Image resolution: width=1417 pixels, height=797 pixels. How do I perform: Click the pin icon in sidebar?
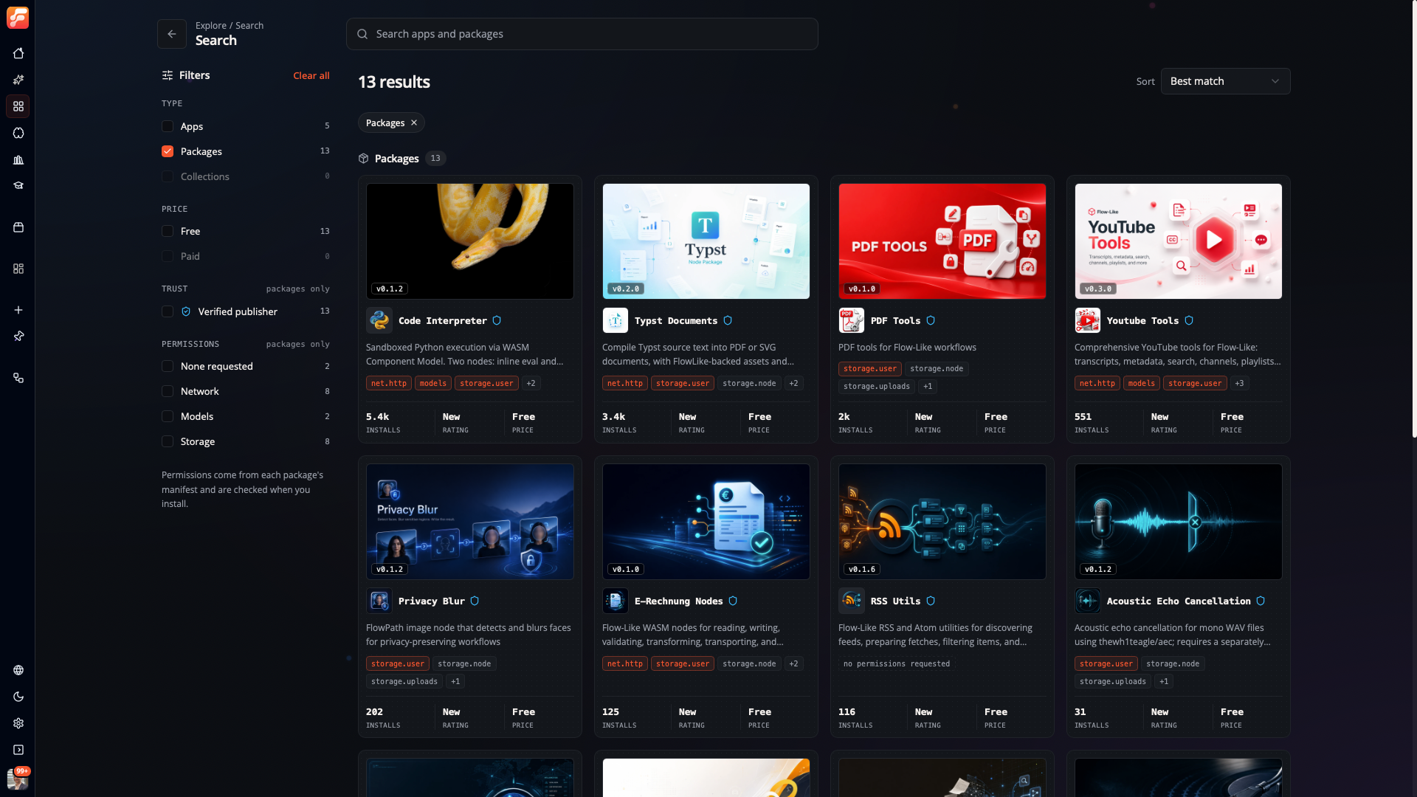click(x=18, y=337)
